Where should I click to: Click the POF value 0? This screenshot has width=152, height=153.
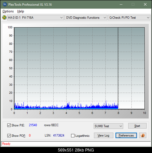tap(30, 136)
